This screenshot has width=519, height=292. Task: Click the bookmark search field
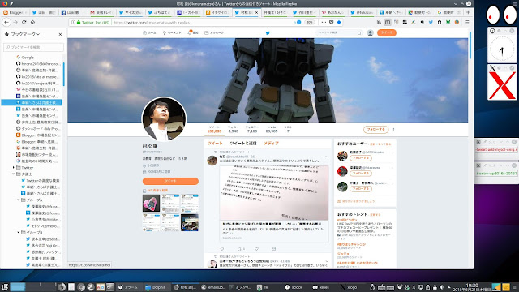(x=33, y=47)
